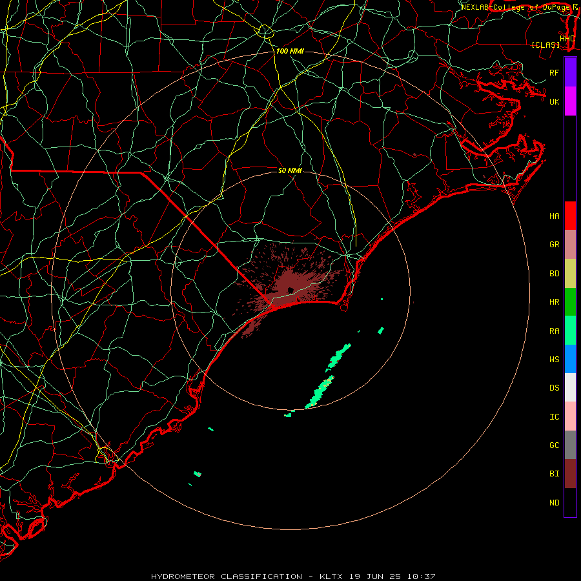Image resolution: width=581 pixels, height=581 pixels.
Task: Click the black radar site dot in brown echoes
Action: click(x=290, y=290)
